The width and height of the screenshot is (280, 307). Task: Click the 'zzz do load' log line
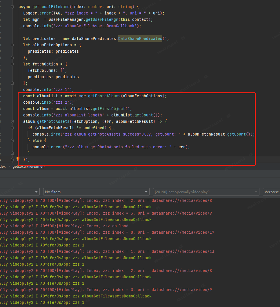click(64, 226)
